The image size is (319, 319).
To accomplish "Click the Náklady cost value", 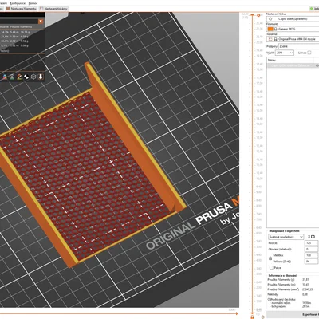I will [x=305, y=294].
